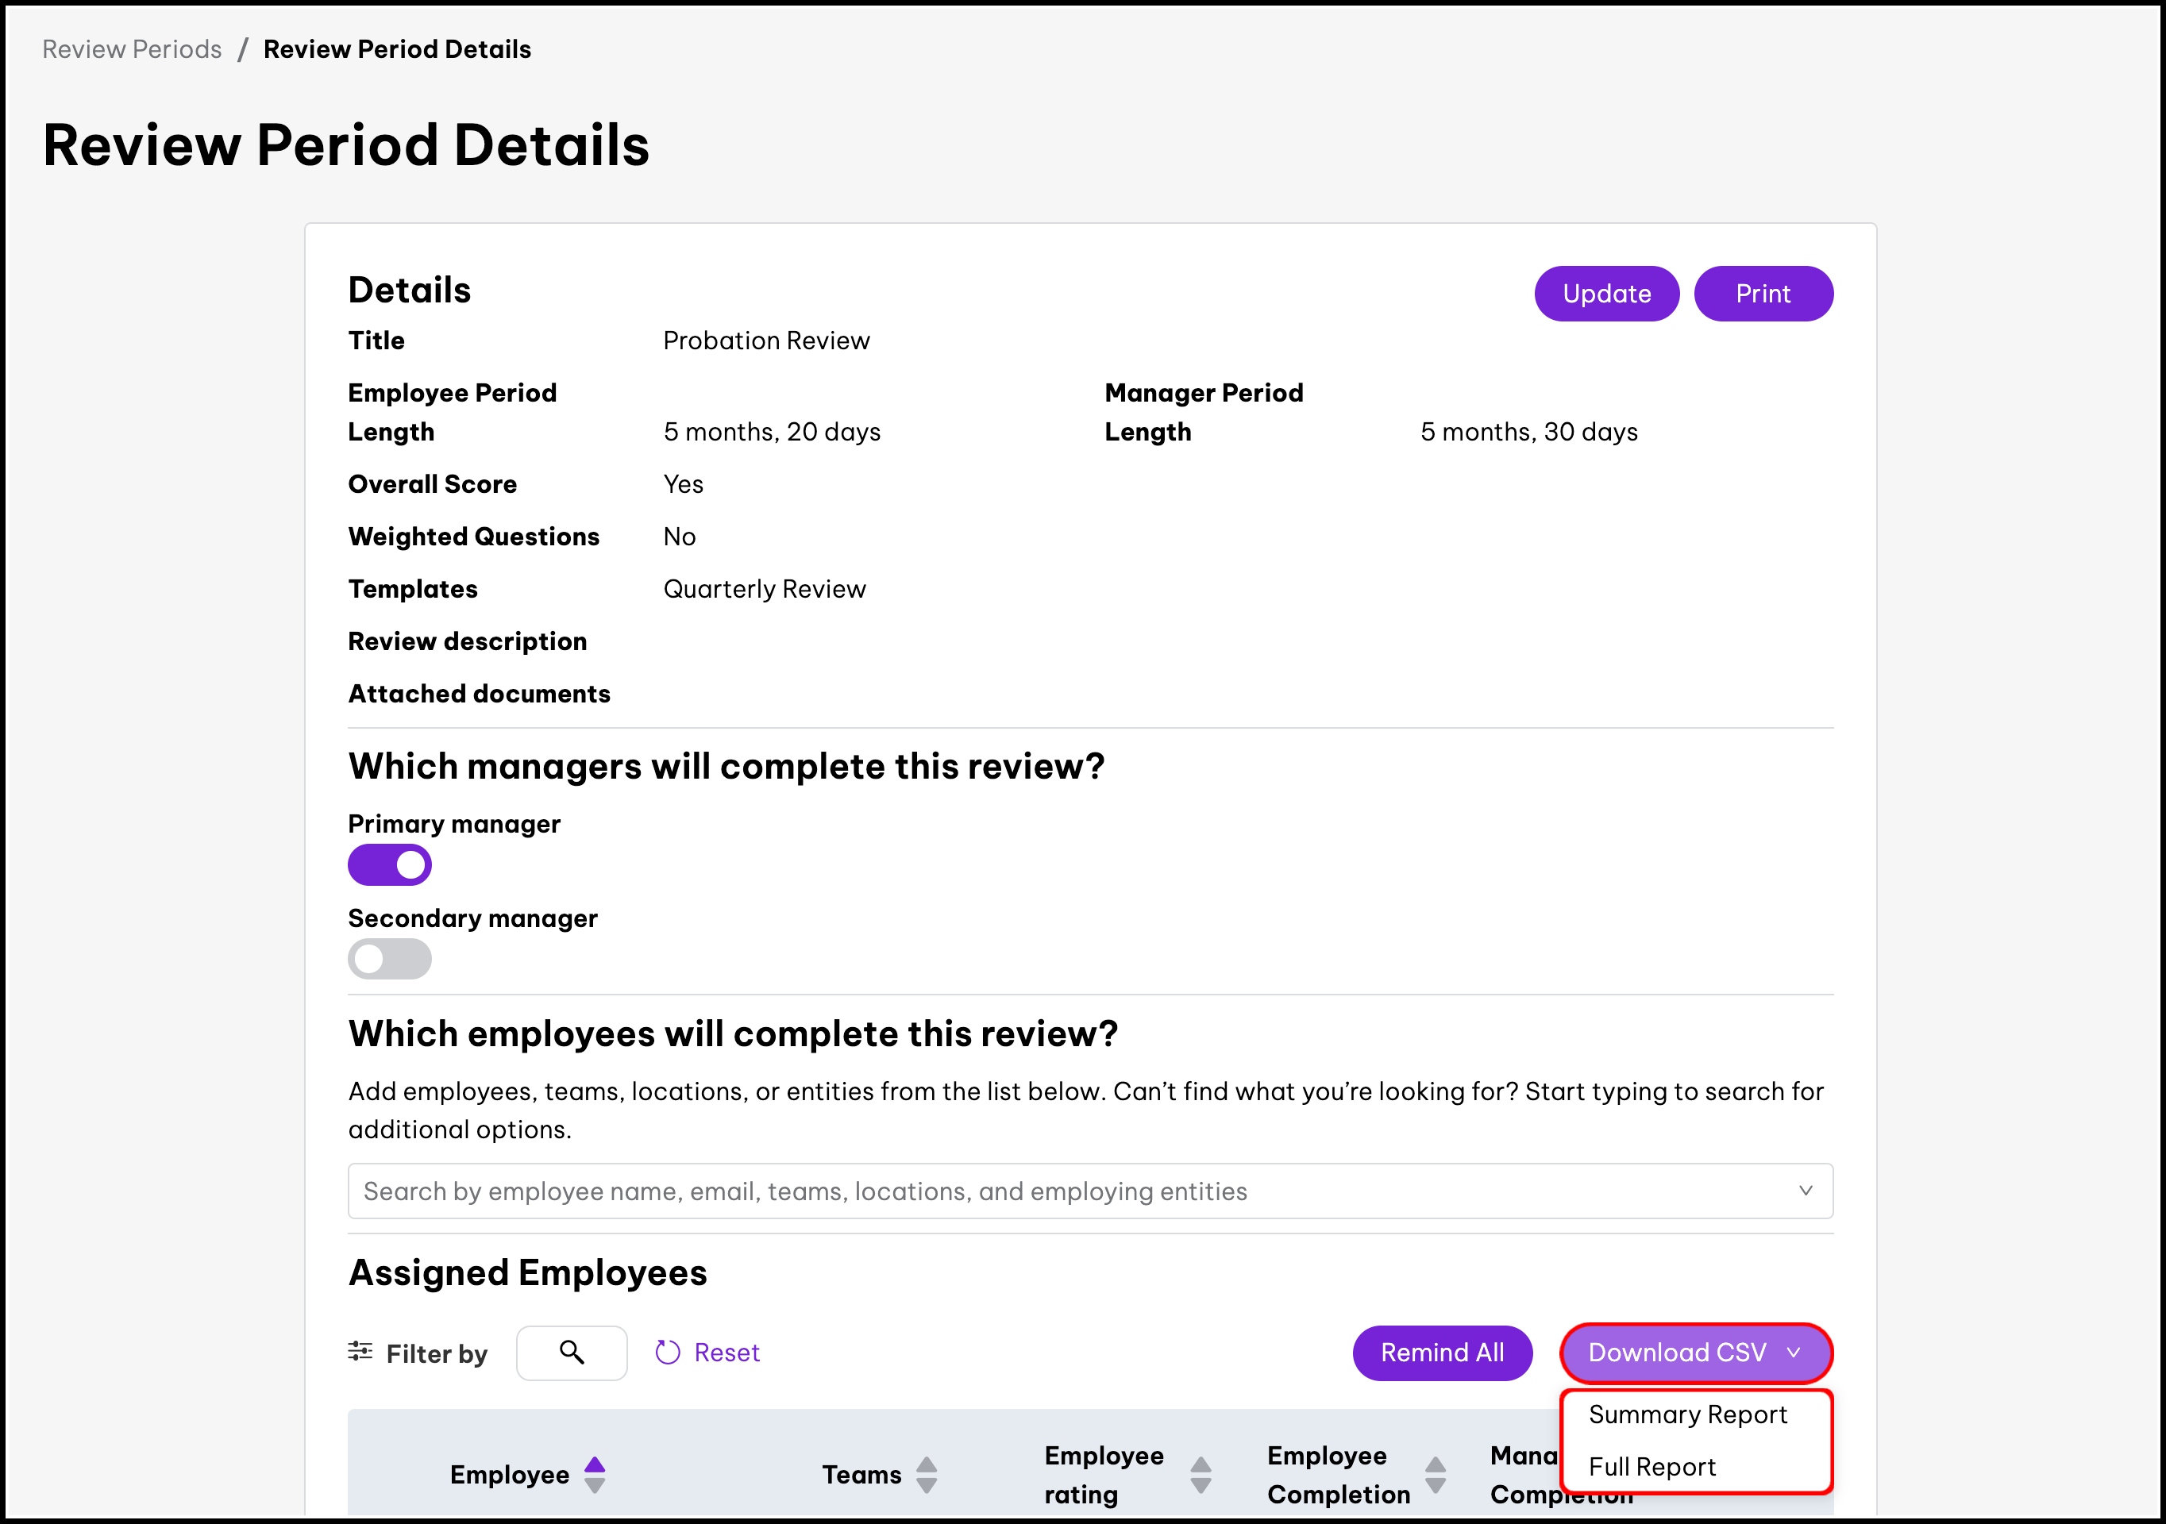The width and height of the screenshot is (2166, 1524).
Task: Click the Update button
Action: pos(1605,294)
